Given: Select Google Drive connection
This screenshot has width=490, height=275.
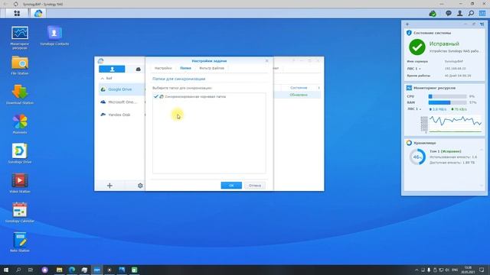Looking at the screenshot, I should pyautogui.click(x=122, y=89).
